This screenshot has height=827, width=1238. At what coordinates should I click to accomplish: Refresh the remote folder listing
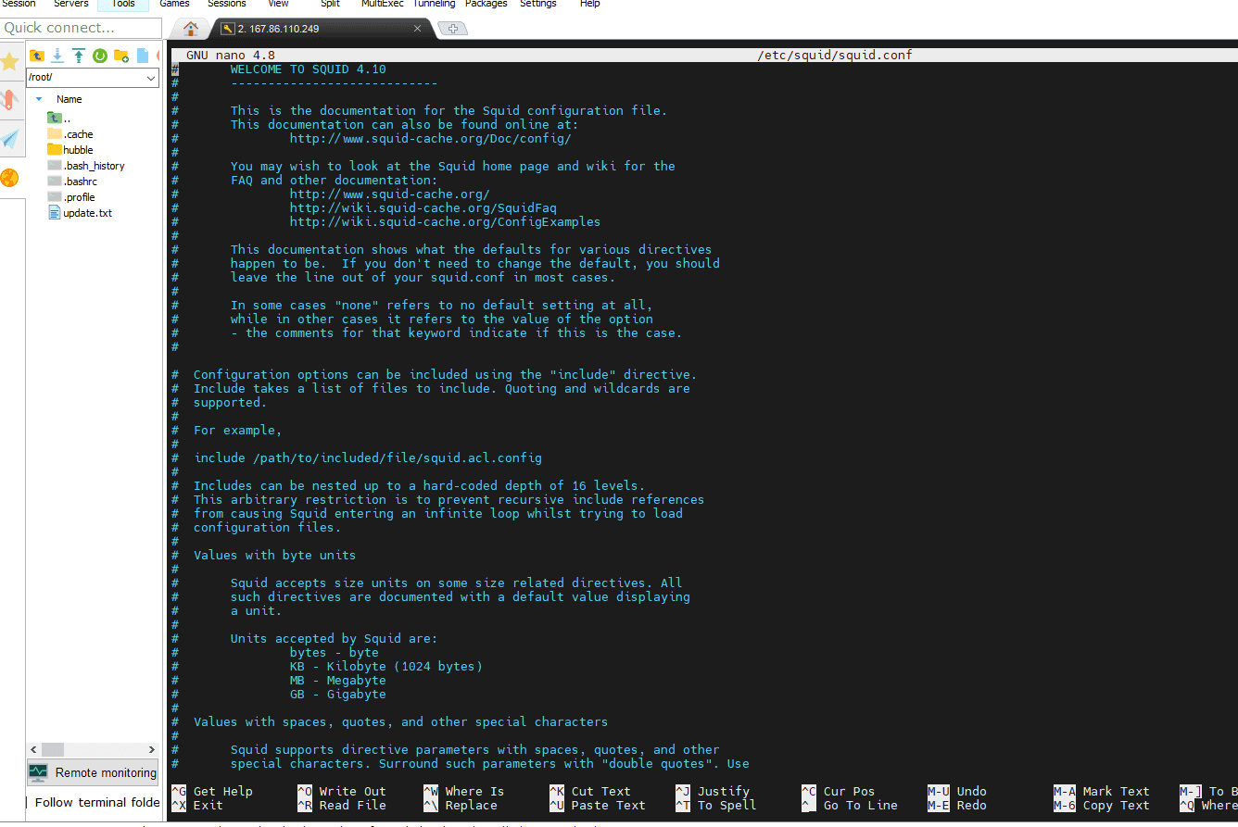99,56
